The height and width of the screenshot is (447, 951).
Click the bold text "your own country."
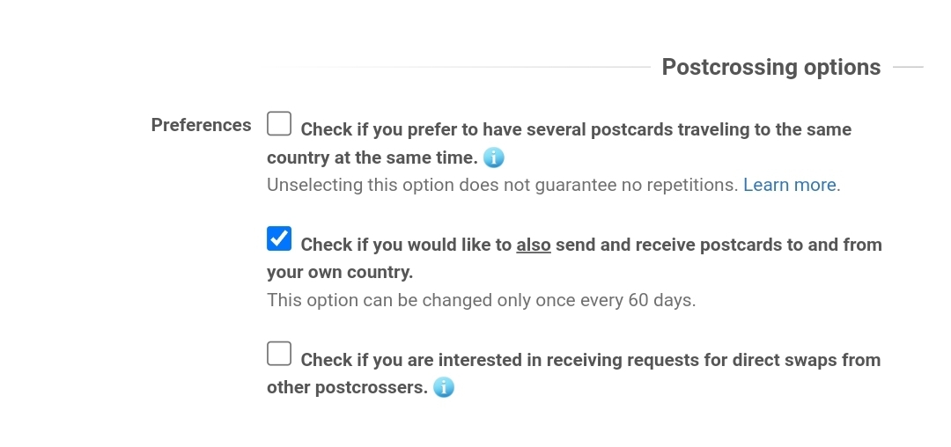tap(340, 272)
